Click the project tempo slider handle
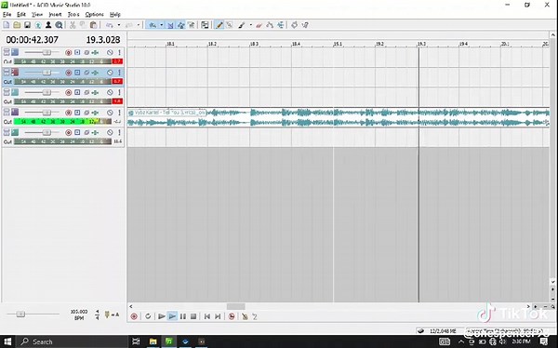This screenshot has height=348, width=558. pyautogui.click(x=20, y=314)
